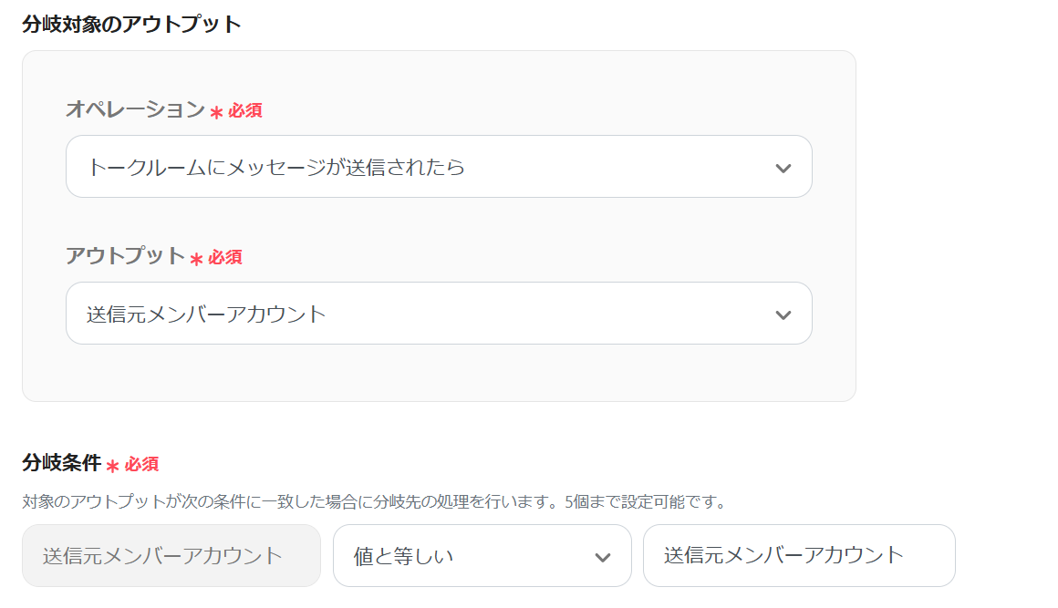Click the red asterisk next to オペレーション
The height and width of the screenshot is (608, 1058).
216,112
